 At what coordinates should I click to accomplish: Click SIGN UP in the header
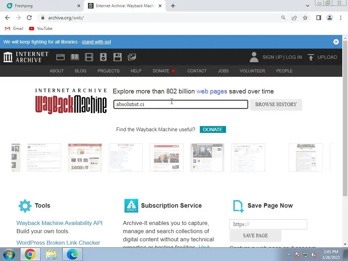[272, 57]
